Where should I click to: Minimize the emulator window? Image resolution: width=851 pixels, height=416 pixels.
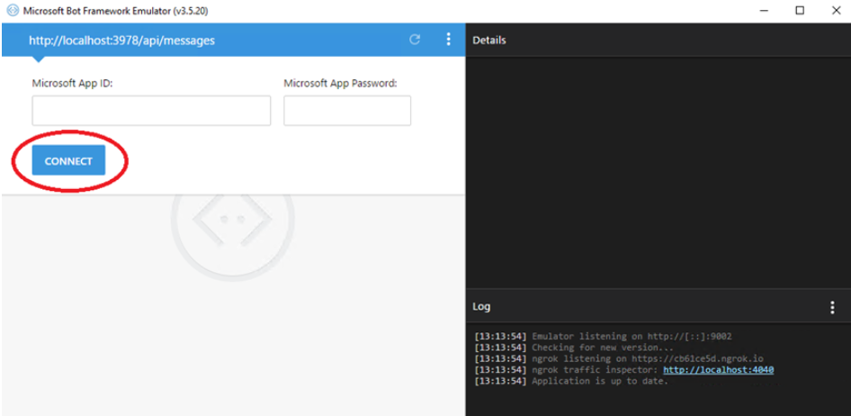point(764,11)
